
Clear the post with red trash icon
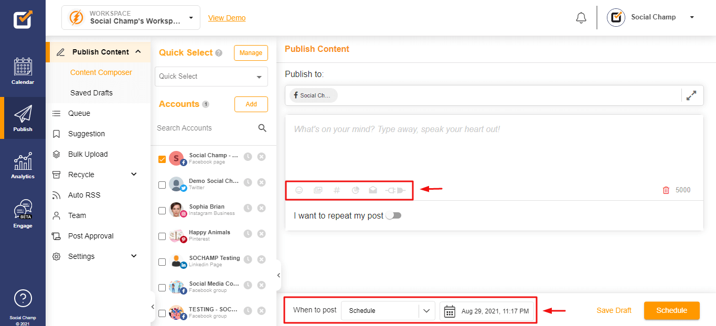point(666,190)
